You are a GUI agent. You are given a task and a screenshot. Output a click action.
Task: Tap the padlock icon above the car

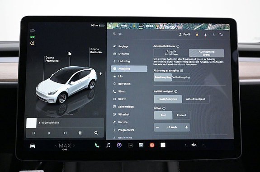[70, 53]
